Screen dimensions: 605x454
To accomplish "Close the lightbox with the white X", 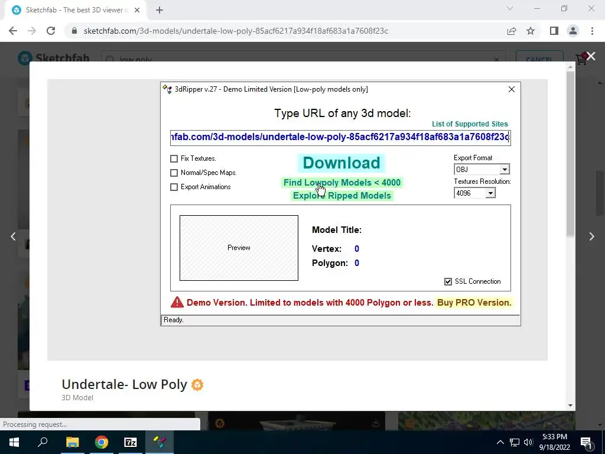I will click(x=591, y=56).
